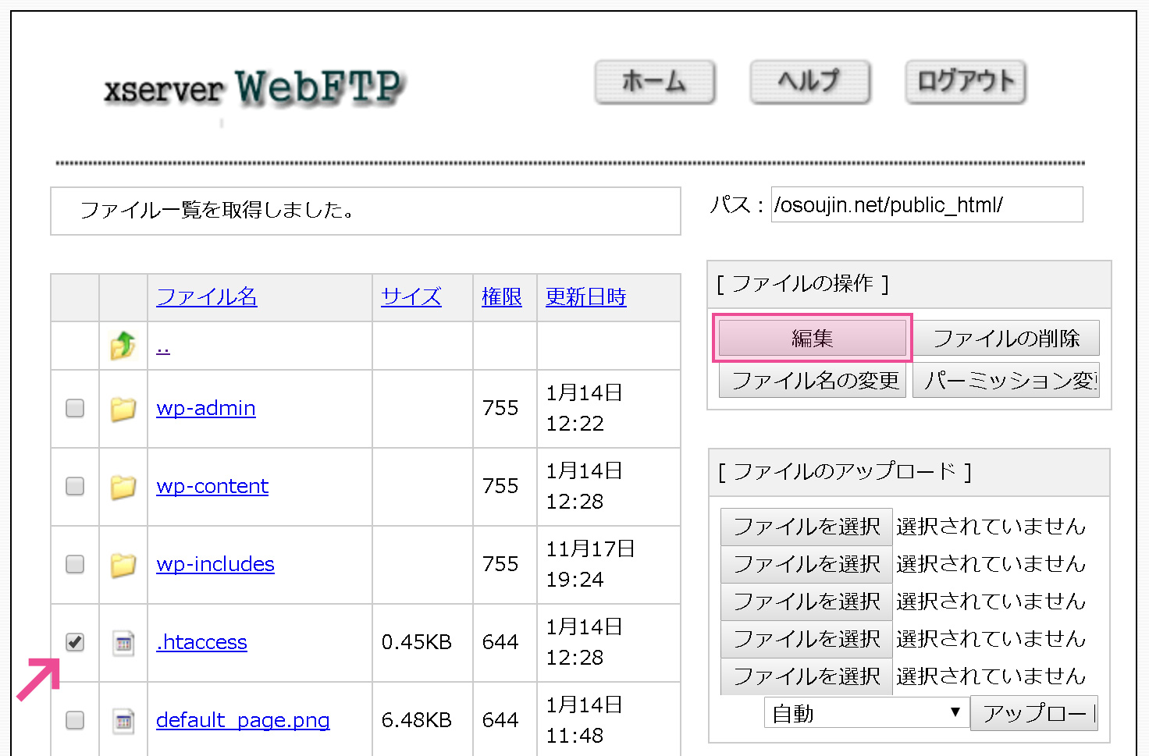Image resolution: width=1149 pixels, height=756 pixels.
Task: Open the ヘルプ page
Action: coord(809,82)
